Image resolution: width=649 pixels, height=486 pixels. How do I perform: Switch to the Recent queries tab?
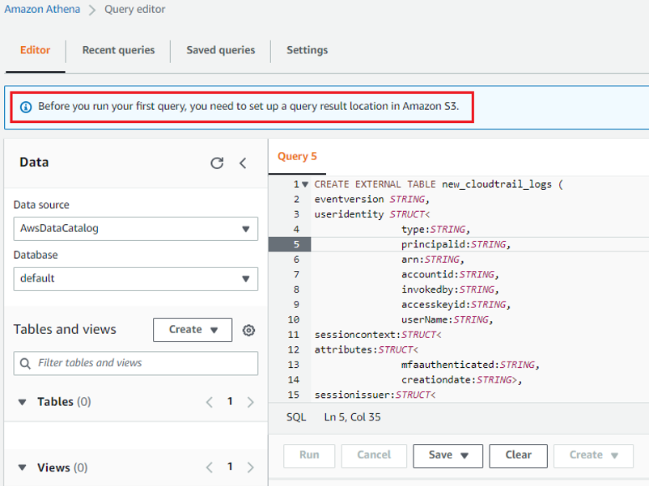pos(118,50)
